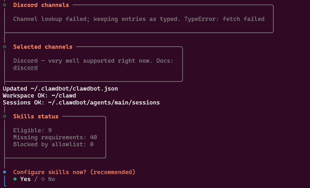Image resolution: width=310 pixels, height=188 pixels.
Task: Open the underlined discord docs link
Action: coord(25,68)
